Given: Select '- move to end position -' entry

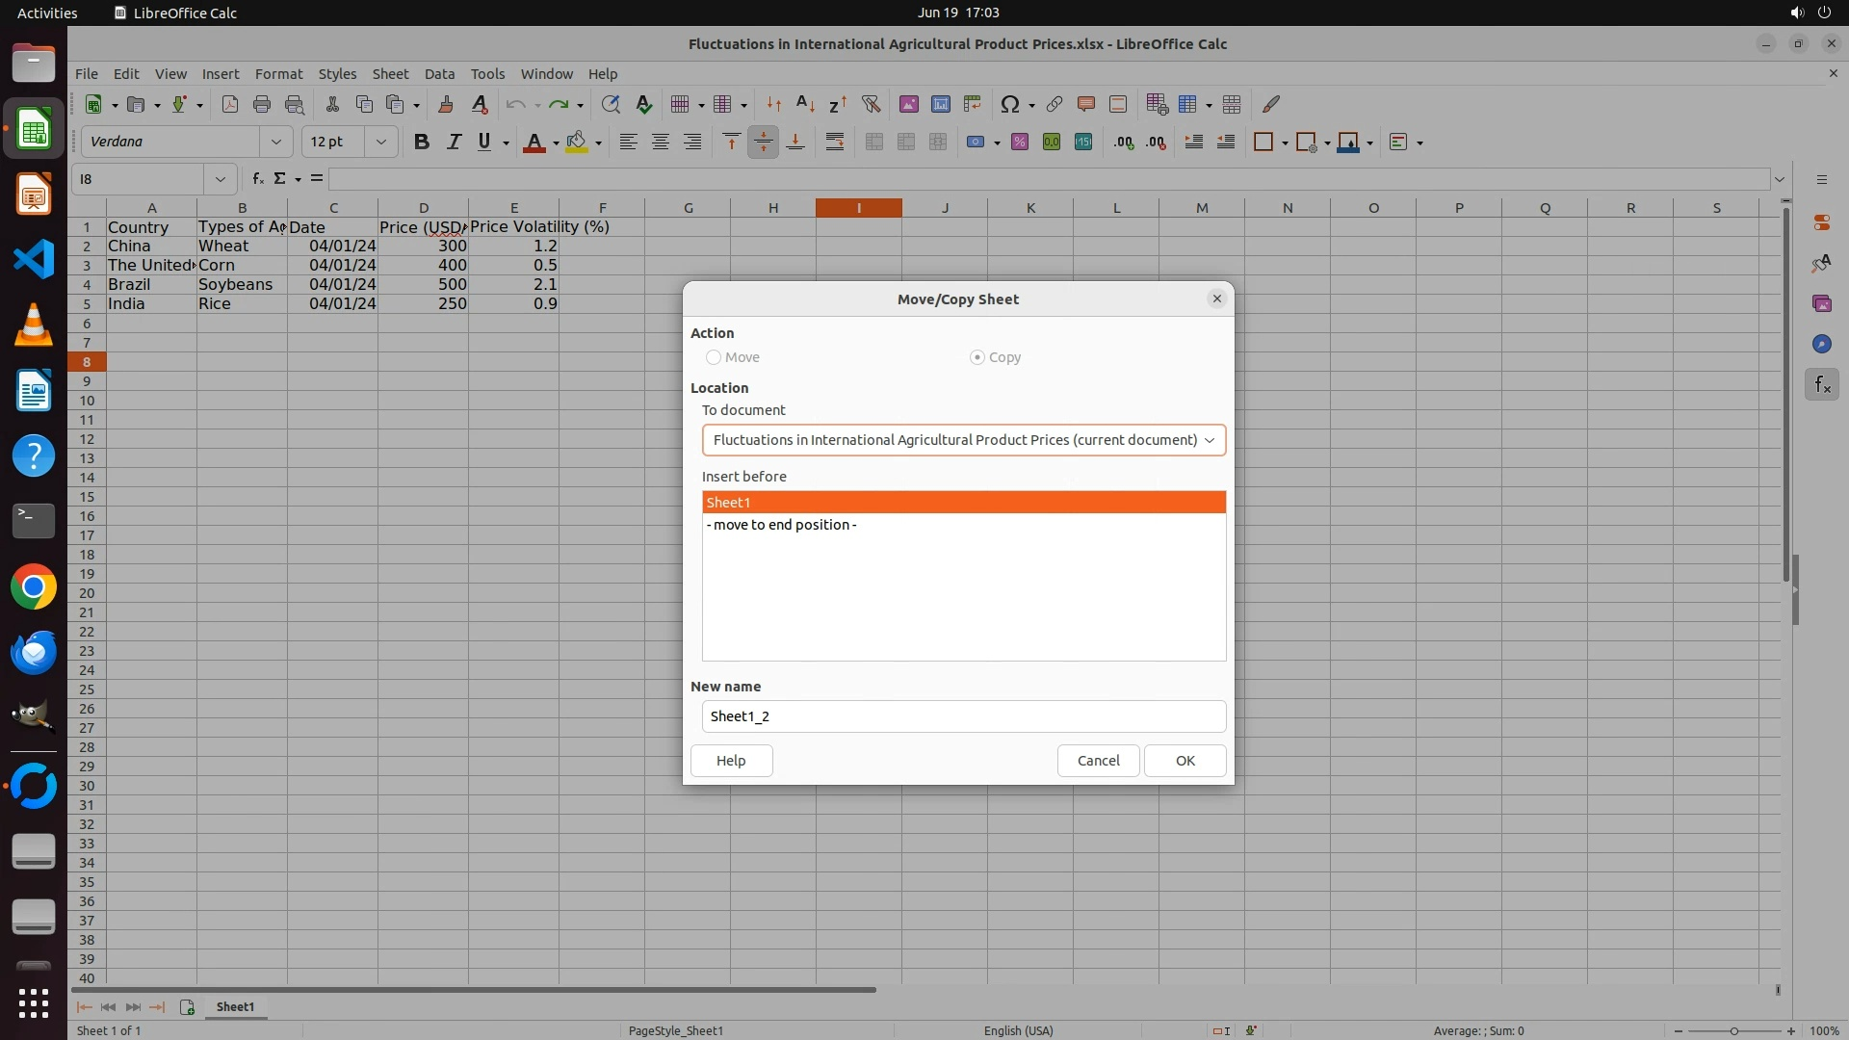Looking at the screenshot, I should tap(782, 525).
